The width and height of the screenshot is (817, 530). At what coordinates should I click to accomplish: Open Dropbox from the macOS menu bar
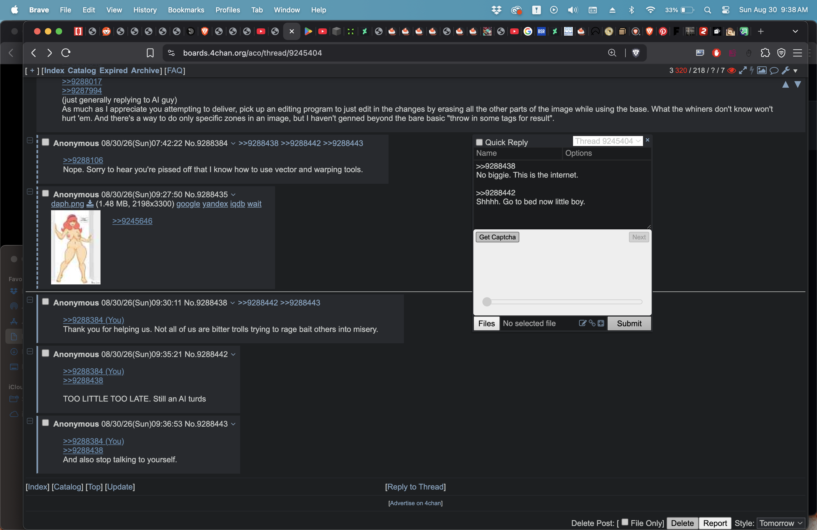pos(496,10)
